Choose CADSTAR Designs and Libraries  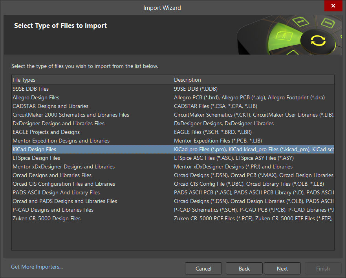coord(50,106)
